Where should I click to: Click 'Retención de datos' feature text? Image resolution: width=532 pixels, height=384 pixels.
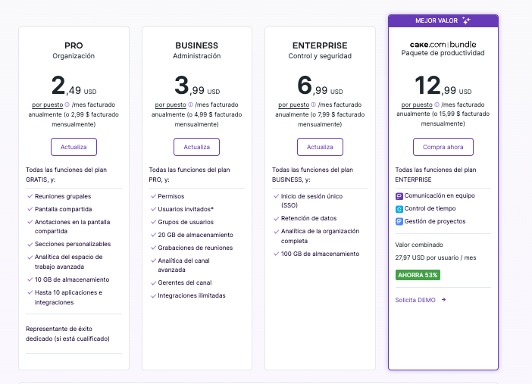[308, 218]
